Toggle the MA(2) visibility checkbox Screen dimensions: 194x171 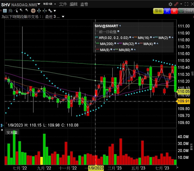170,37
